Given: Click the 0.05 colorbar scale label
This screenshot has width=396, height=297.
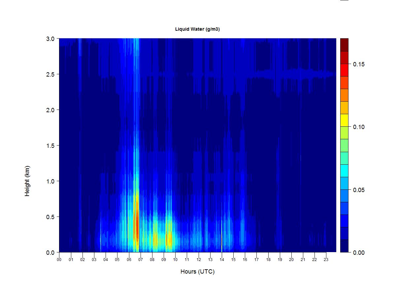Looking at the screenshot, I should coord(359,190).
